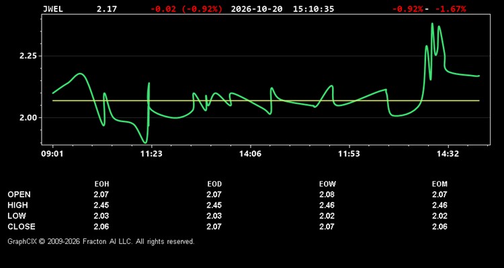Click the 14:06 time axis label
This screenshot has height=268, width=504.
(251, 154)
